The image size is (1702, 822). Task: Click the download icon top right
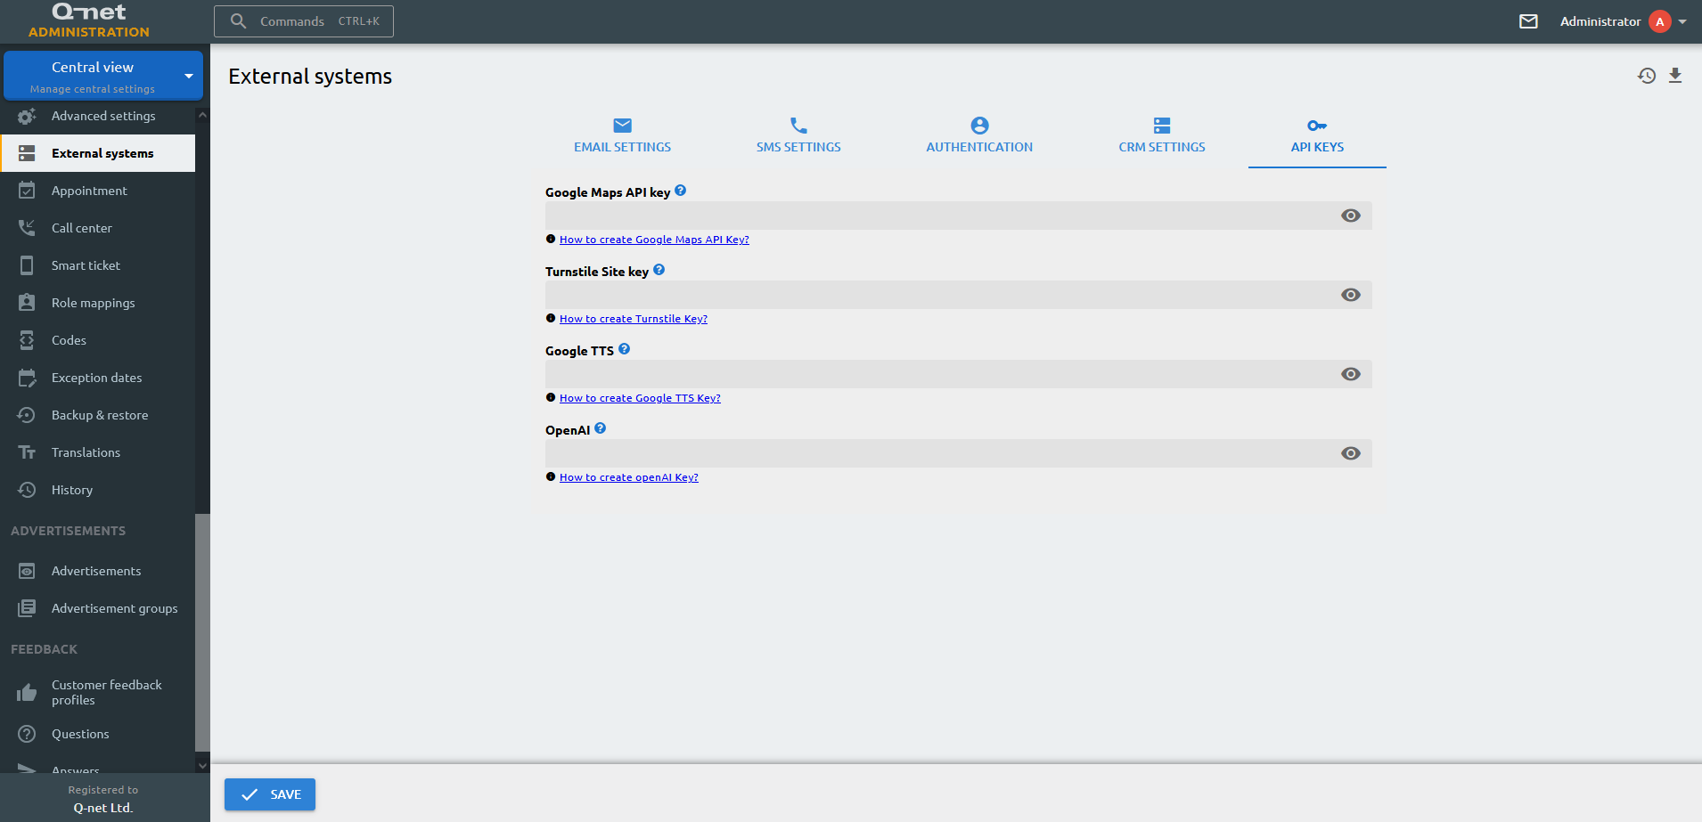point(1675,76)
